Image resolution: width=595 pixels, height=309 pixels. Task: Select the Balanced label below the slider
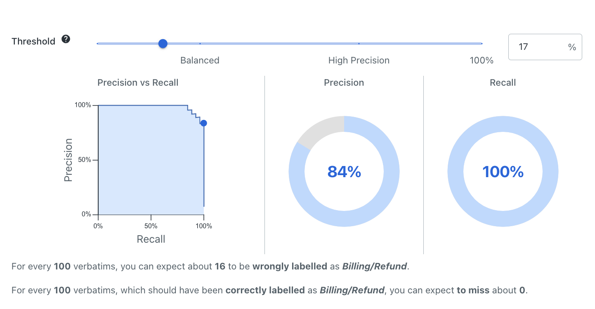pyautogui.click(x=200, y=61)
